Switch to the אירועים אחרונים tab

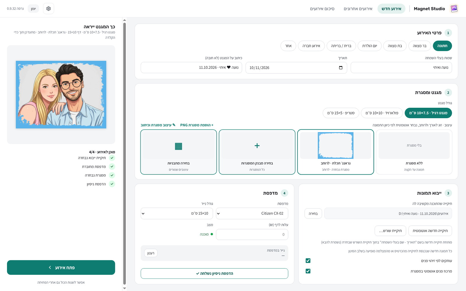click(x=358, y=9)
